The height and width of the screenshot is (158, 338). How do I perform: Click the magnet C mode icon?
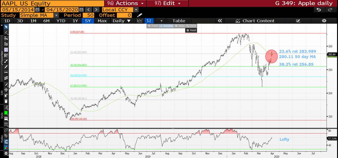(6, 142)
